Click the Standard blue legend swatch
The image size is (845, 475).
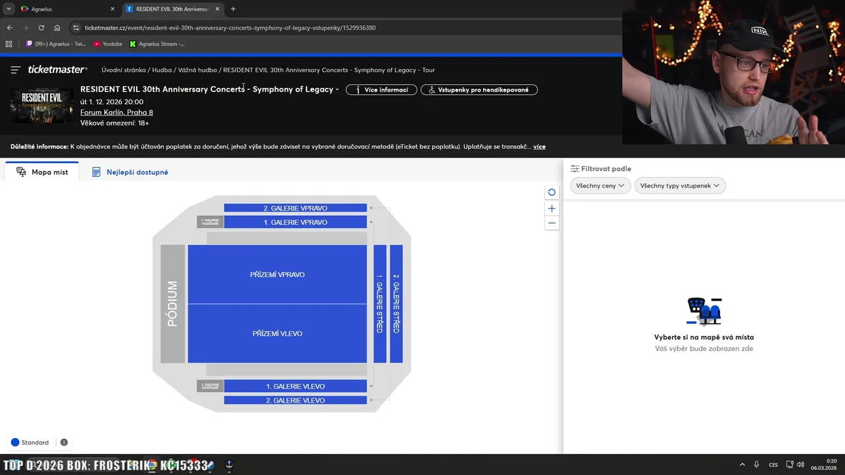pos(15,443)
